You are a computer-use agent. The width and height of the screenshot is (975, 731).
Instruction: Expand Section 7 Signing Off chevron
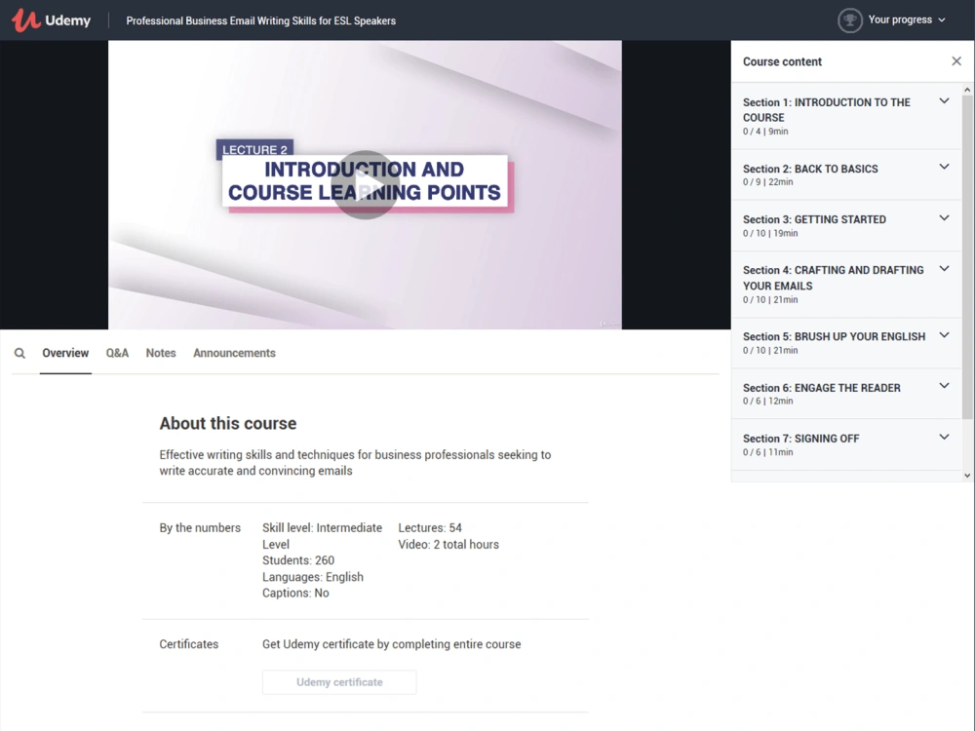pos(944,437)
